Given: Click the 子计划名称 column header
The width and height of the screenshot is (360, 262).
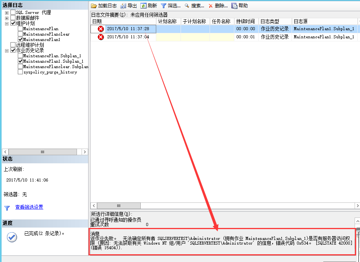Looking at the screenshot, I should coord(195,21).
